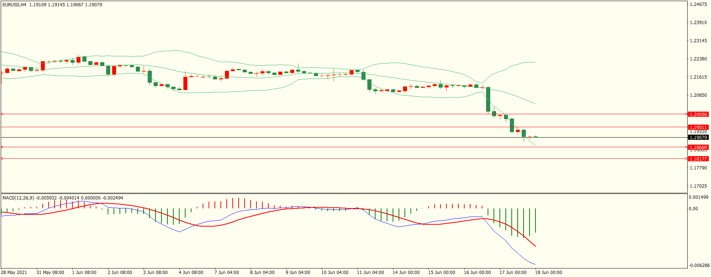Select the black 1.19079 current price tag
Viewport: 711px width, 277px height.
698,138
